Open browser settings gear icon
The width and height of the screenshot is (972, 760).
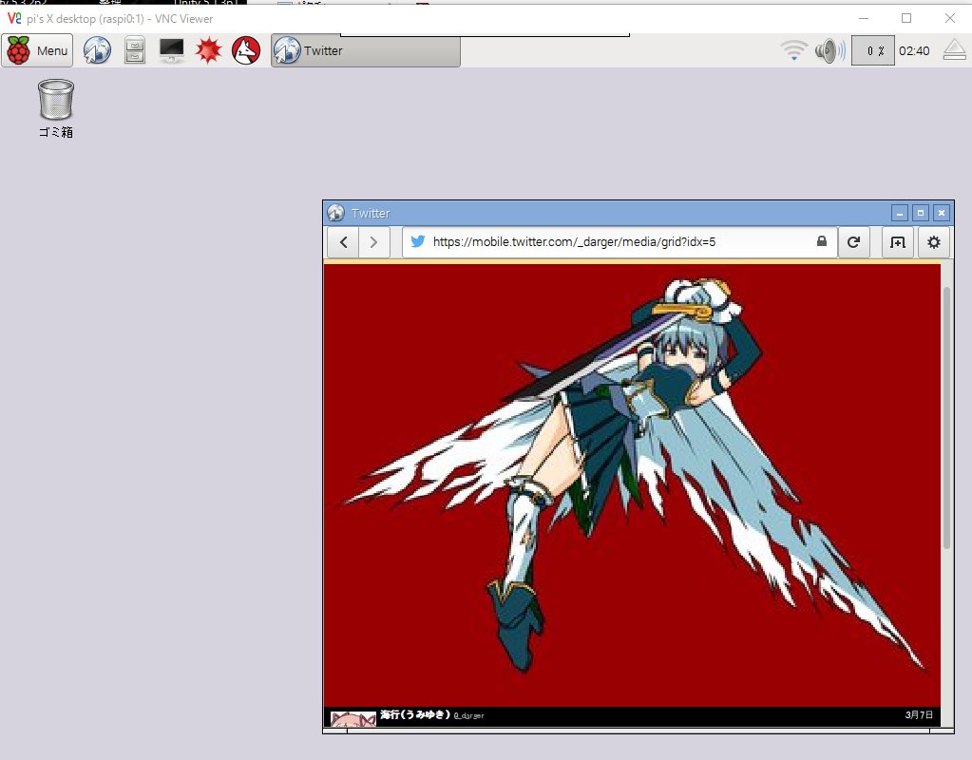[x=934, y=241]
